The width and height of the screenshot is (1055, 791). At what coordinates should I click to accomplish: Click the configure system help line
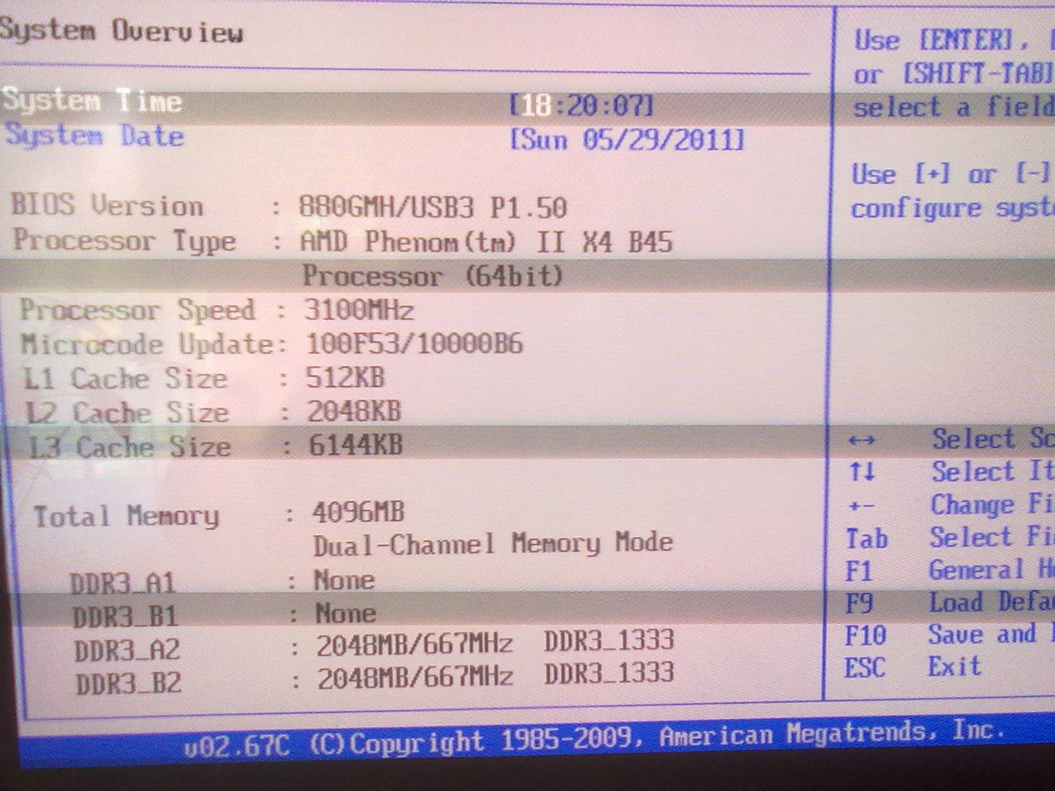[x=953, y=209]
